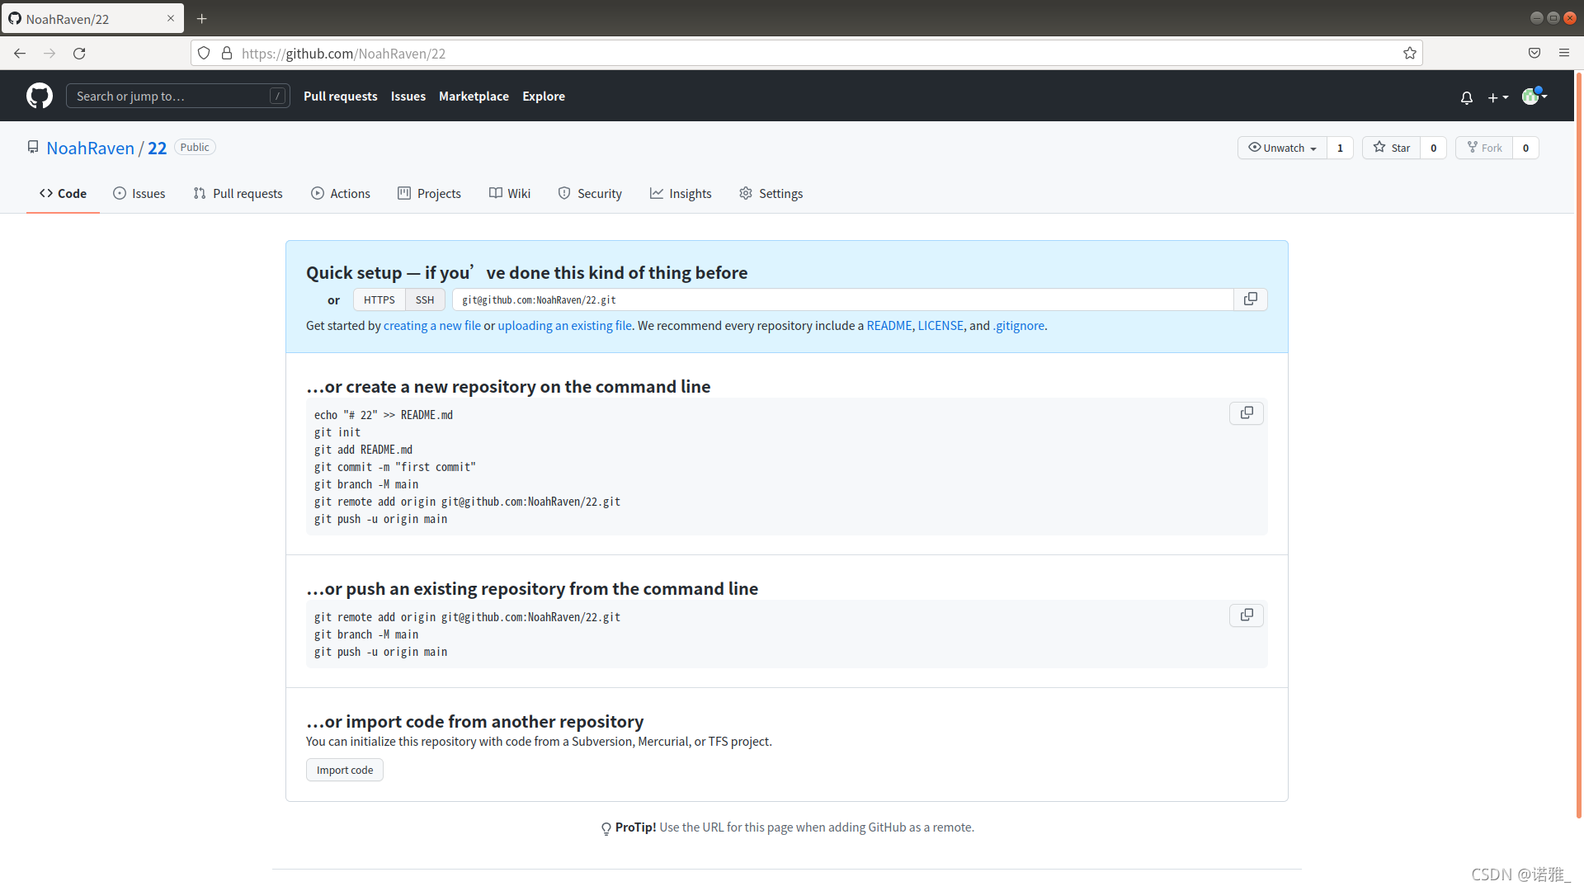1584x891 pixels.
Task: Open tracking protection shield panel
Action: pos(204,54)
